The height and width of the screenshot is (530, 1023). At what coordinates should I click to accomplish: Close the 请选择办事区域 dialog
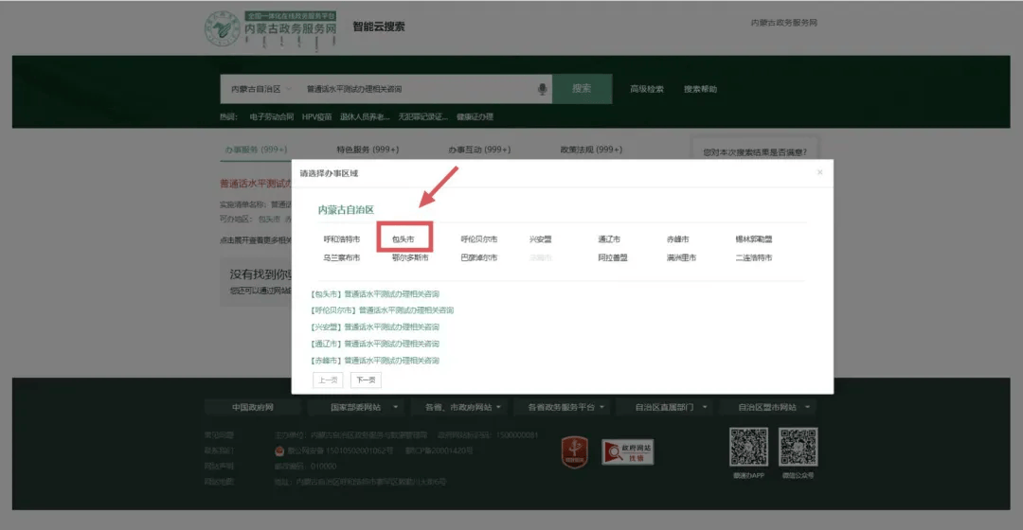pos(819,172)
